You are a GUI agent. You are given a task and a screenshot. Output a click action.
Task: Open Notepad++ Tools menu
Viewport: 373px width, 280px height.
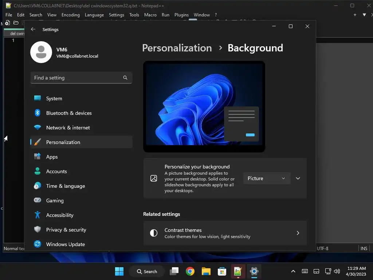coord(134,15)
